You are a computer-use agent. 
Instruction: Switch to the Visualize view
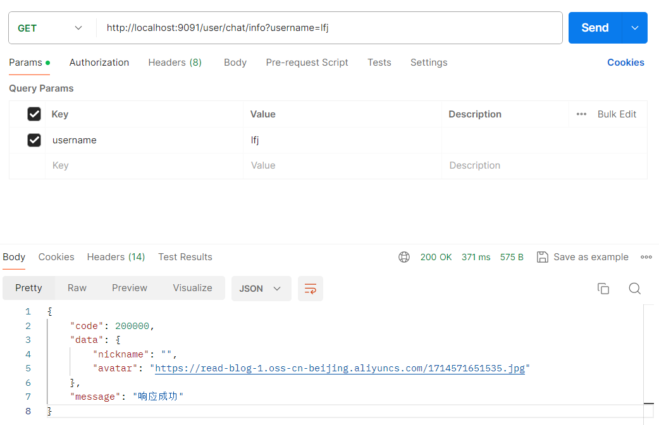tap(192, 288)
